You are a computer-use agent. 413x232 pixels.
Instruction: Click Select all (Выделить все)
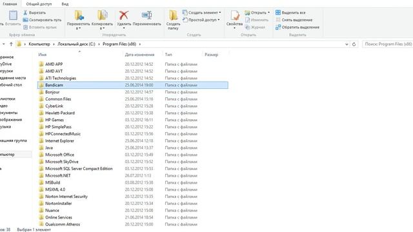point(290,13)
